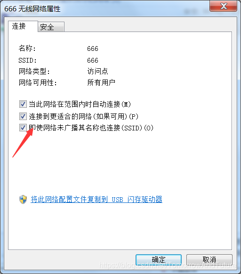Viewport: 241px width, 274px height.
Task: Uncheck the 连接到更适合的网络 checkbox
Action: [x=23, y=116]
